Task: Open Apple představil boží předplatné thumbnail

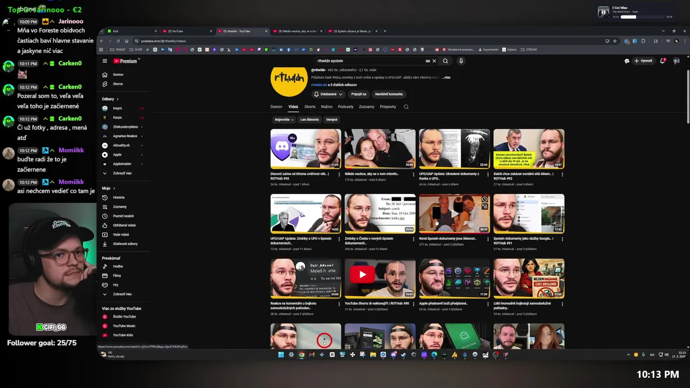Action: pyautogui.click(x=454, y=278)
